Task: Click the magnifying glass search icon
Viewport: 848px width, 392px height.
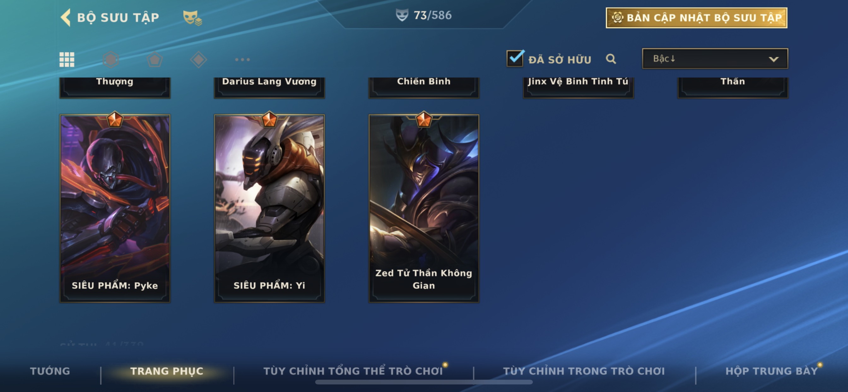Action: (611, 59)
